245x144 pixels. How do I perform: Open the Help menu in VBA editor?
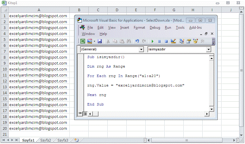coord(103,34)
